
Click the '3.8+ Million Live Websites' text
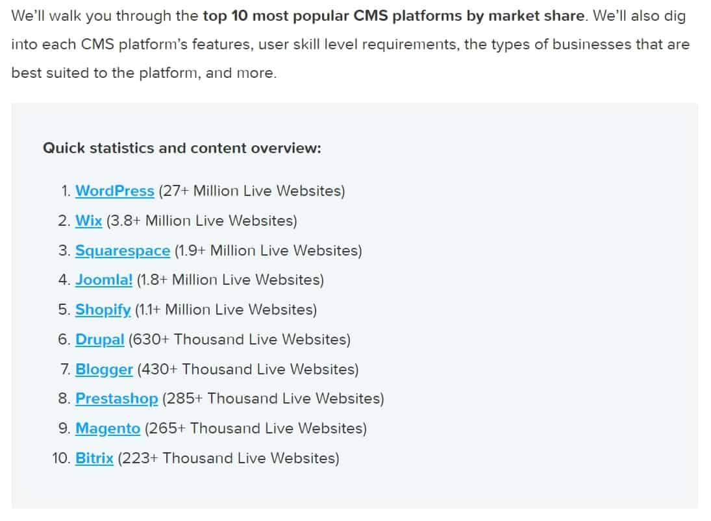202,221
